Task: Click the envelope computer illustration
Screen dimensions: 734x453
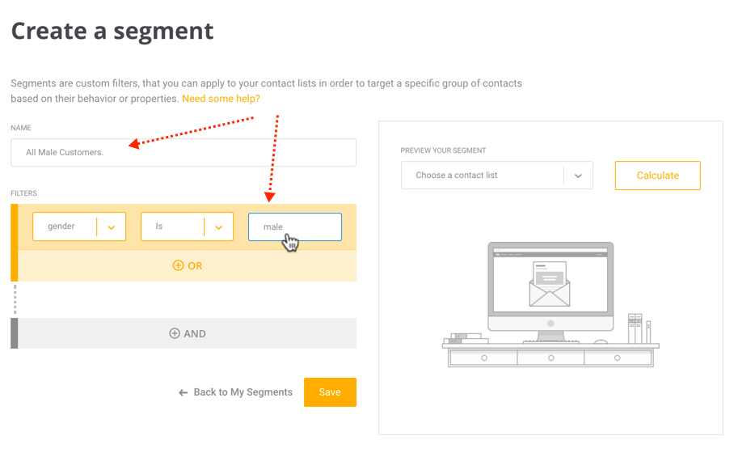Action: click(550, 304)
